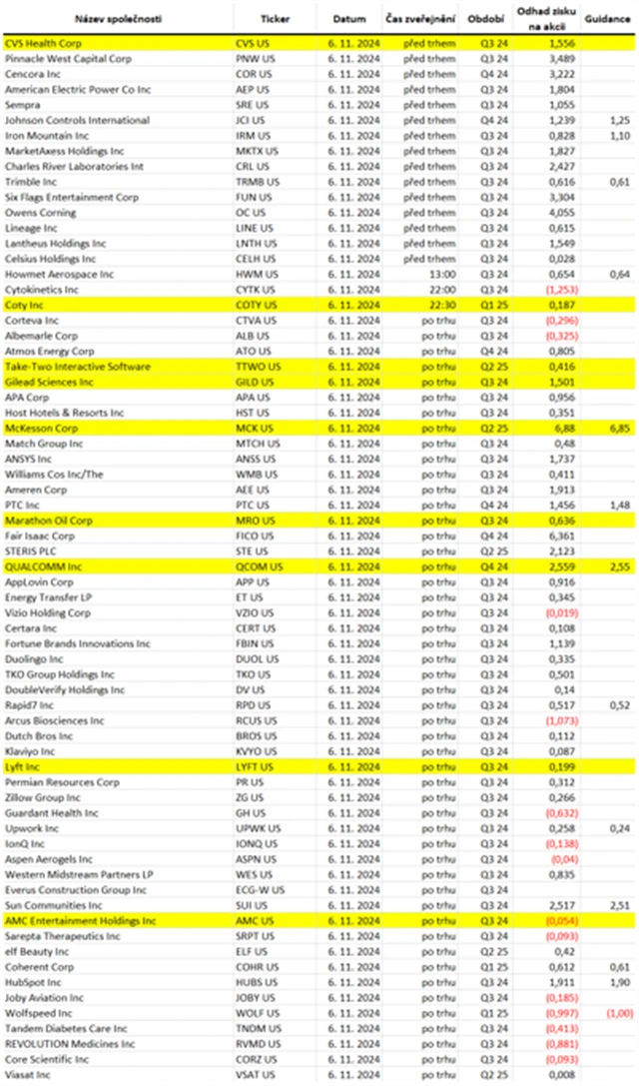Click the McKesson Corp guidance value 6,85
Viewport: 639px width, 1086px height.
point(620,428)
